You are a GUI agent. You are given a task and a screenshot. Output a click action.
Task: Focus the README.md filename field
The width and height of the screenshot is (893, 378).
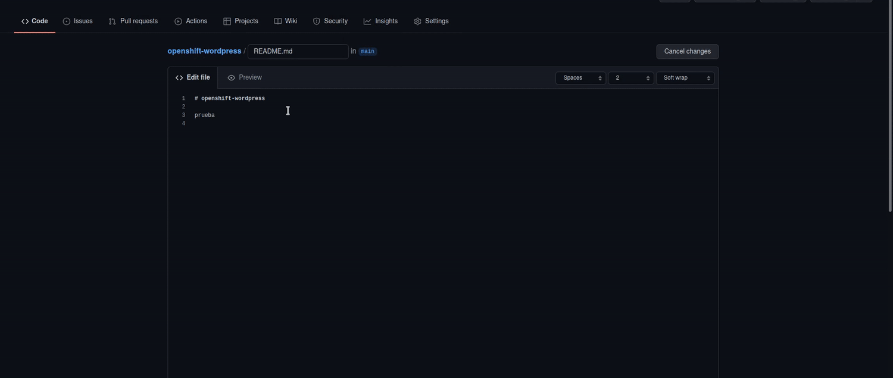point(298,52)
